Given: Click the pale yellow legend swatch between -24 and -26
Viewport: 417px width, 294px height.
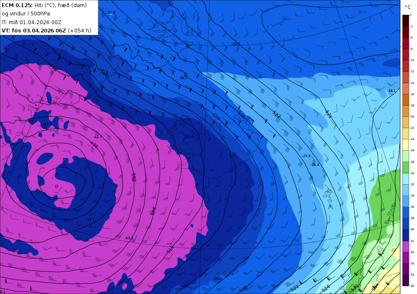Looking at the screenshot, I should click(x=406, y=145).
